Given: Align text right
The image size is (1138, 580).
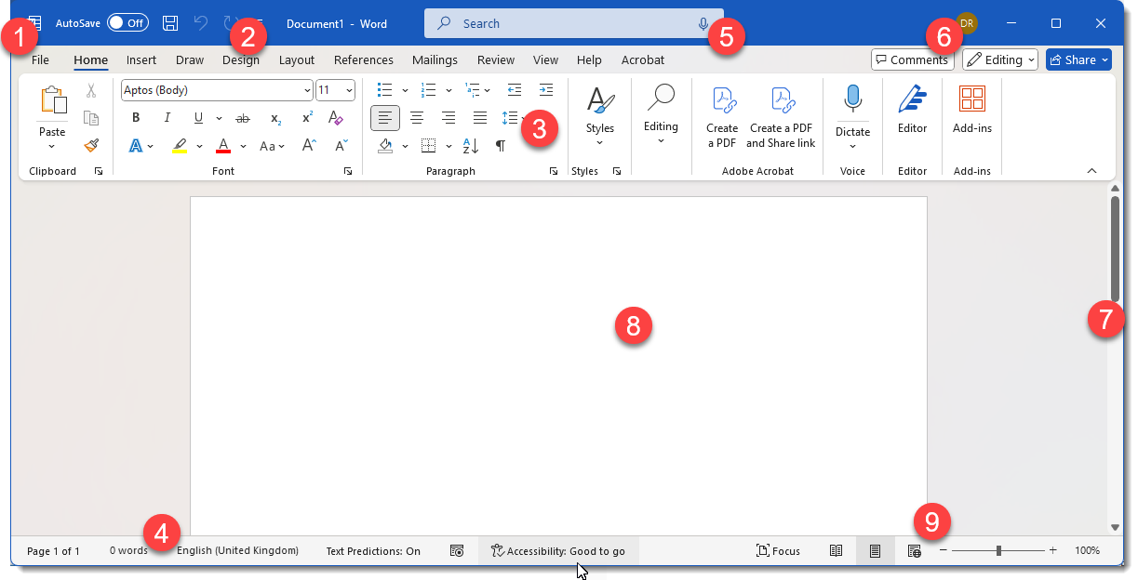Looking at the screenshot, I should [x=449, y=118].
